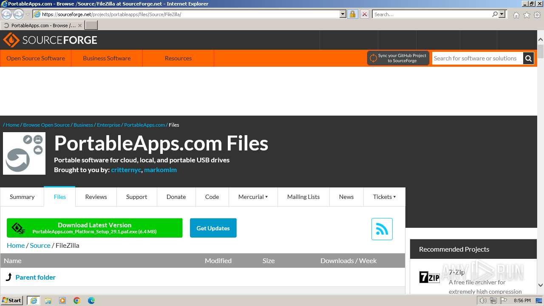544x306 pixels.
Task: Click the page scrollbar down arrow
Action: [541, 285]
